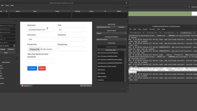Select nslookup command
Image resolution: width=197 pixels, height=111 pixels.
[111, 80]
